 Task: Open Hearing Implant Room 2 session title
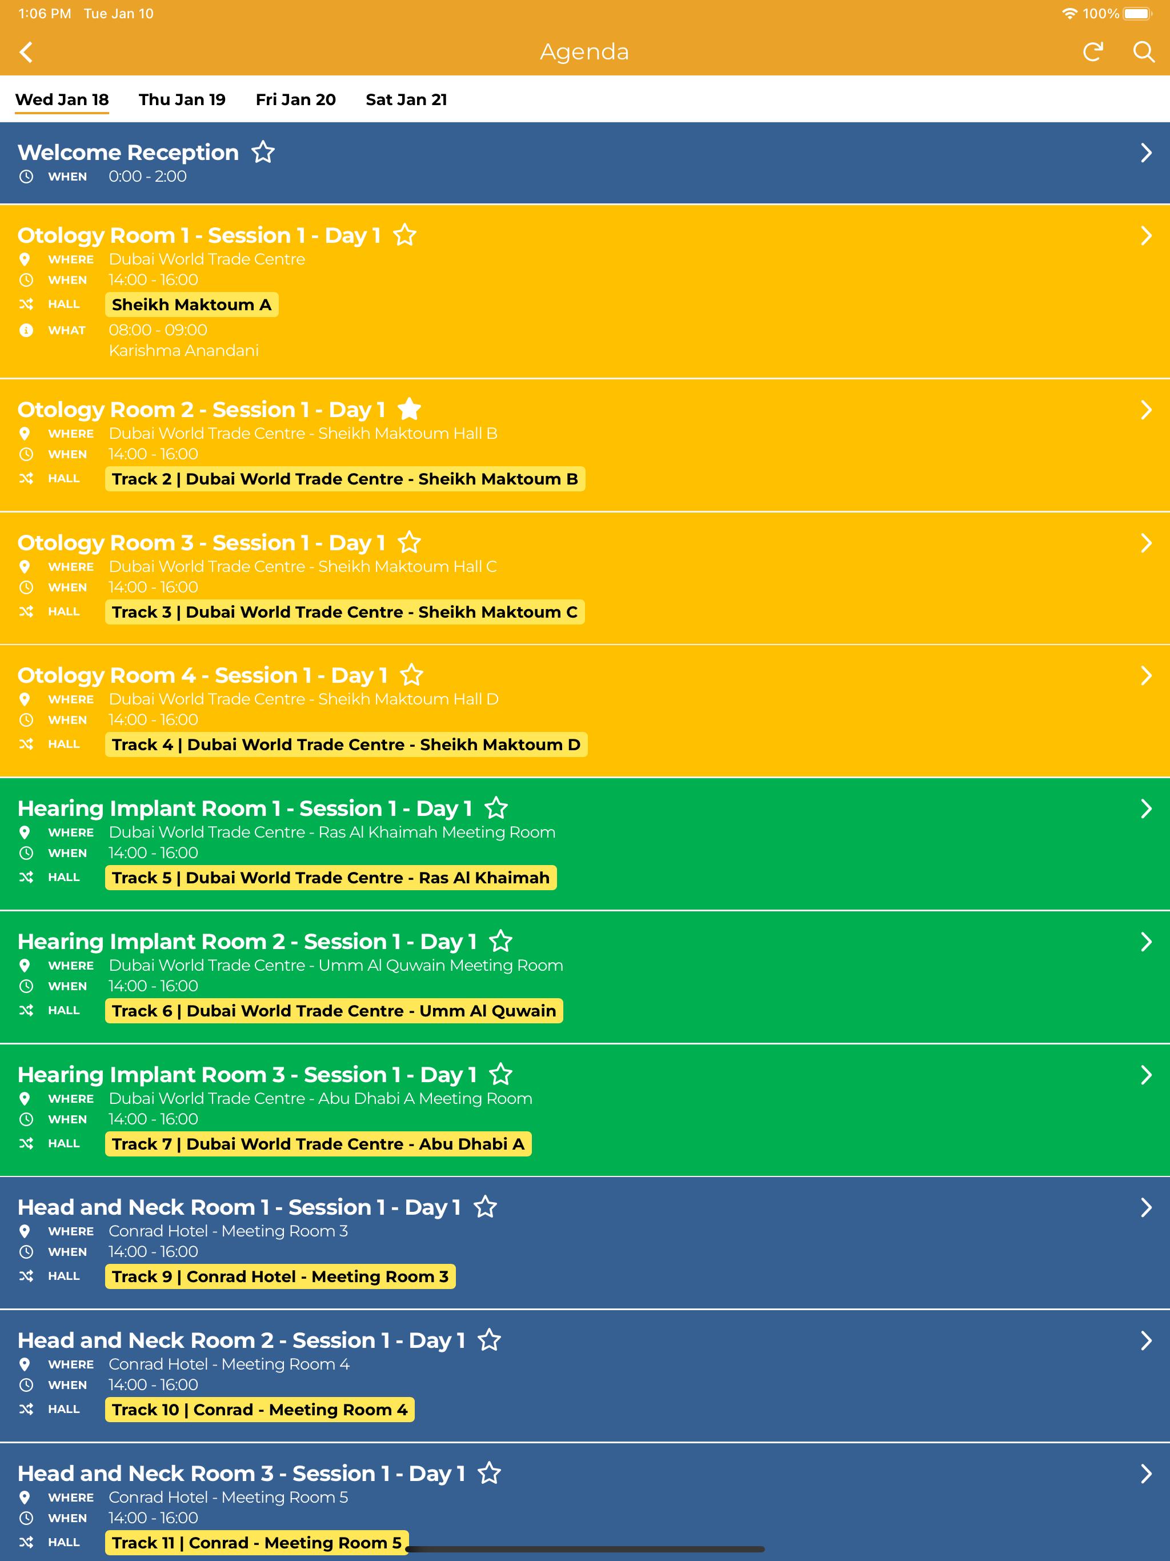coord(247,942)
